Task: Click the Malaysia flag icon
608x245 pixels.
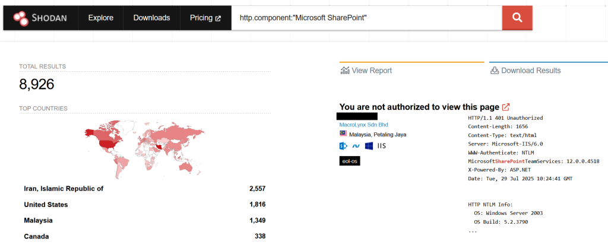Action: (343, 134)
